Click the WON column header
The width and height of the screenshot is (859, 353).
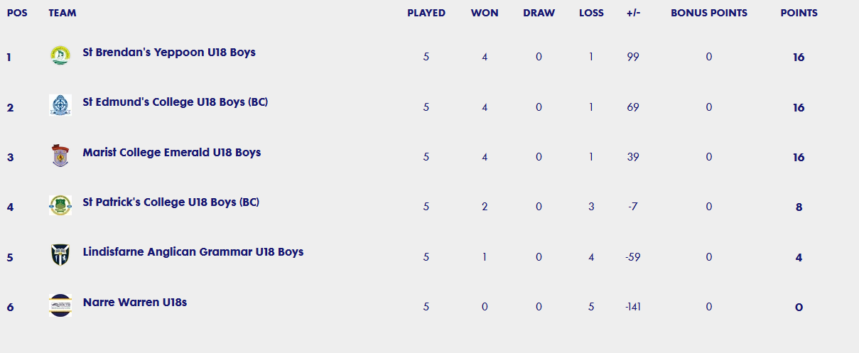(x=485, y=13)
